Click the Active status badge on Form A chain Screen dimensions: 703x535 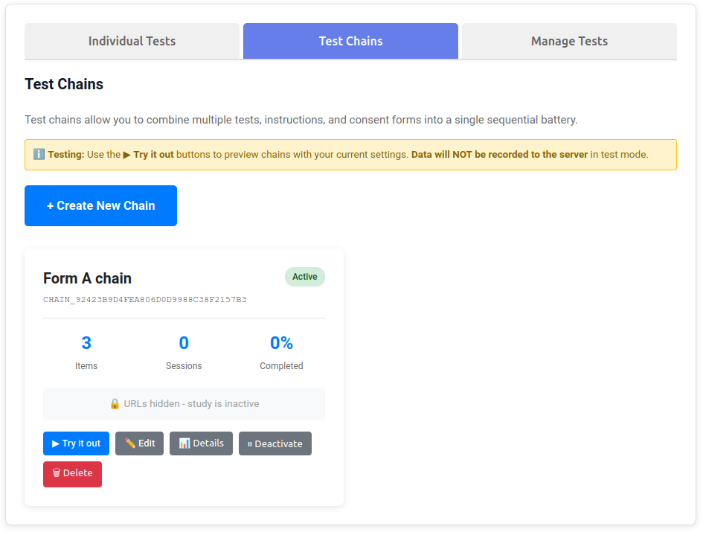coord(304,277)
